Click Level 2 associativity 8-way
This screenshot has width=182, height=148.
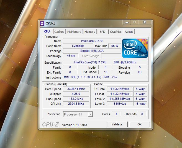140,99
